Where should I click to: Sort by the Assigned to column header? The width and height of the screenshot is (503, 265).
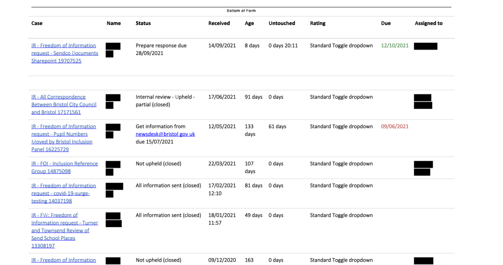428,24
